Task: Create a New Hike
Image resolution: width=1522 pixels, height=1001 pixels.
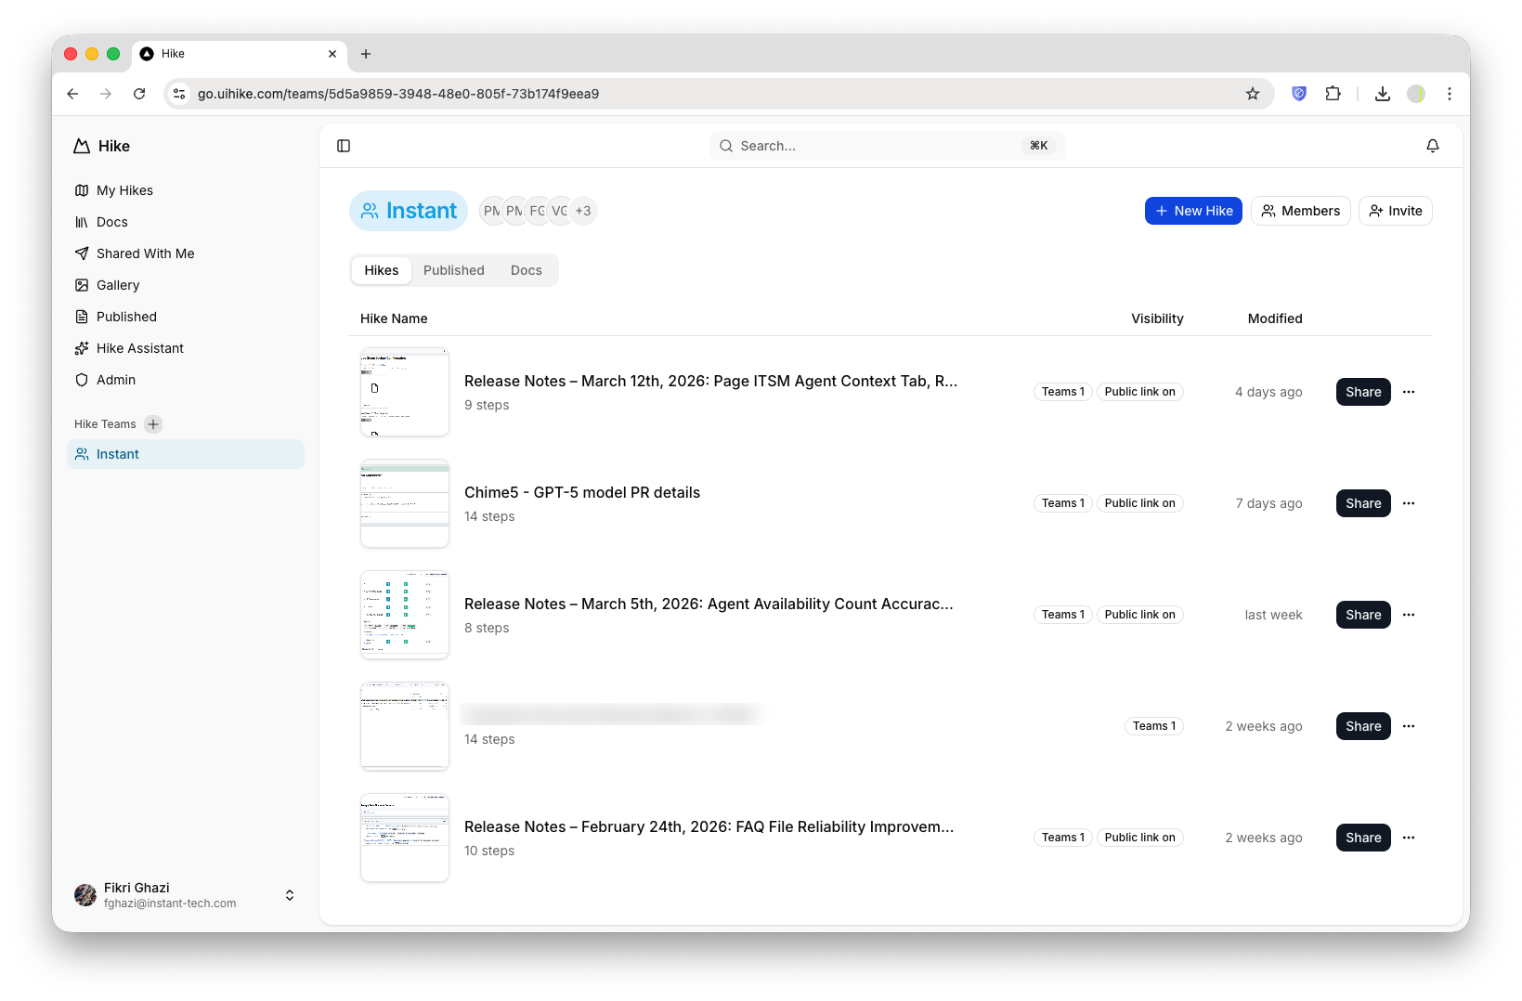Action: click(1193, 210)
